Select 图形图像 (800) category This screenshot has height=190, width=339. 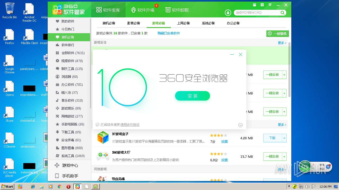pos(69,148)
